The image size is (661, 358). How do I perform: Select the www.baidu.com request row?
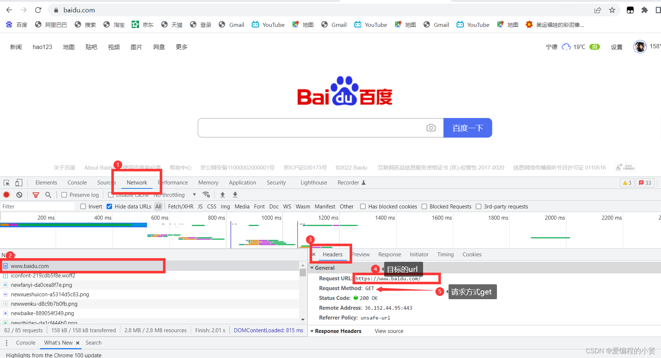pos(150,266)
